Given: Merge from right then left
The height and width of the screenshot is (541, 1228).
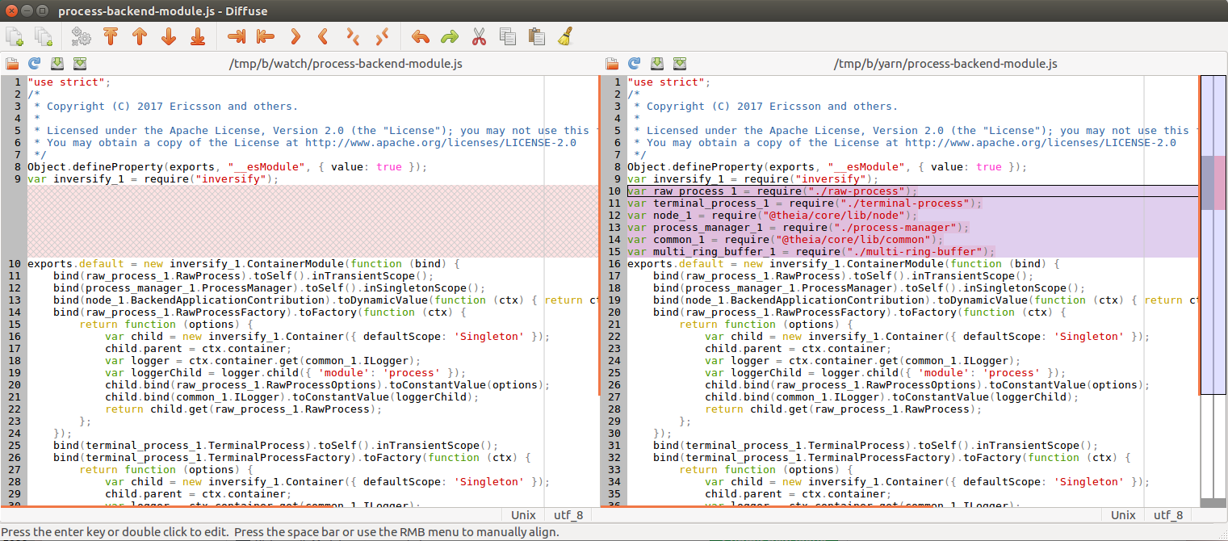Looking at the screenshot, I should pos(382,36).
